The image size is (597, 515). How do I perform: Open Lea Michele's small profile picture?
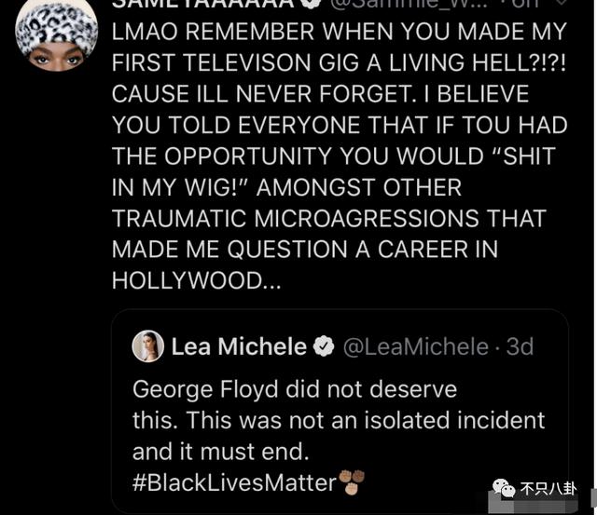pyautogui.click(x=147, y=346)
